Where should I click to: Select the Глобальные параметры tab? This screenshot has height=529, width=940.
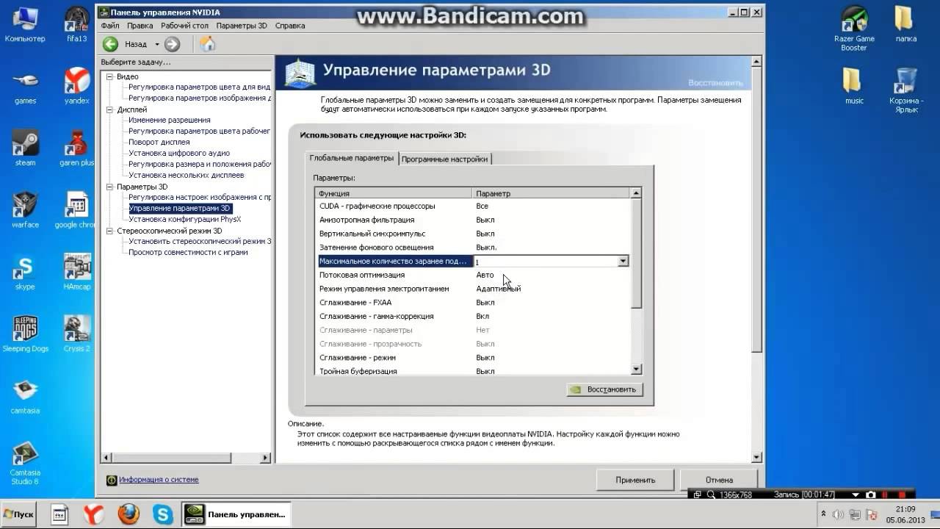tap(352, 158)
